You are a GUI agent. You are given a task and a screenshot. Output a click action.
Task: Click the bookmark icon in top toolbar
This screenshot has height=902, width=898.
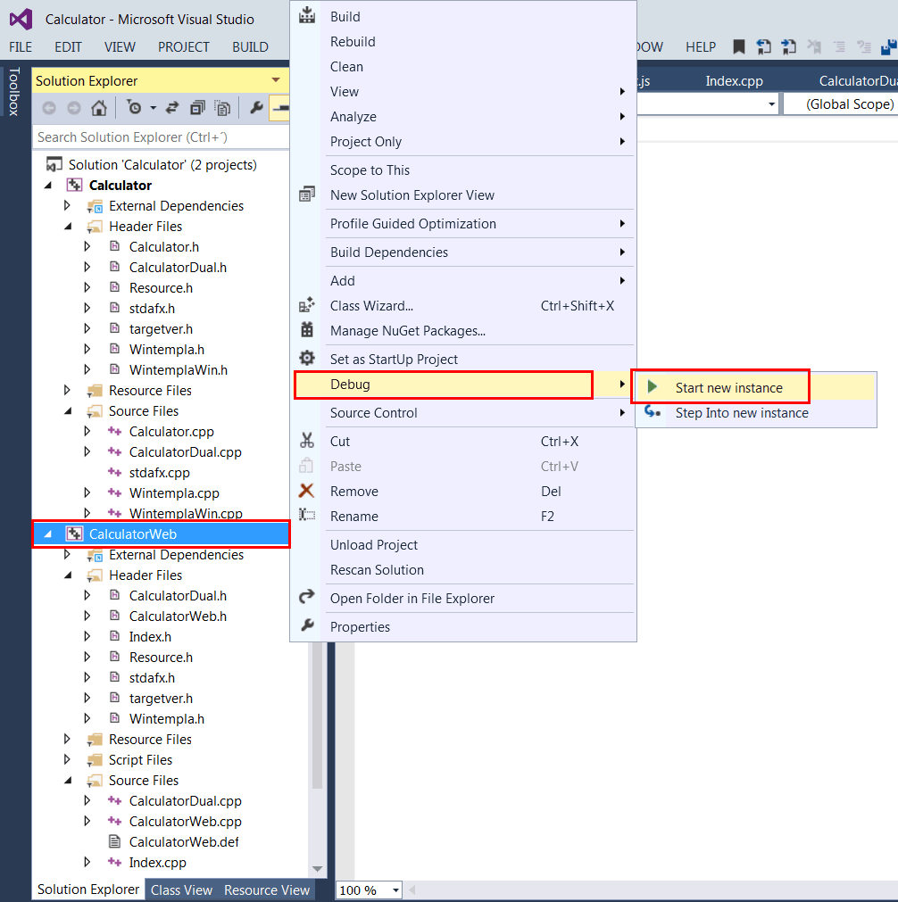[x=738, y=46]
